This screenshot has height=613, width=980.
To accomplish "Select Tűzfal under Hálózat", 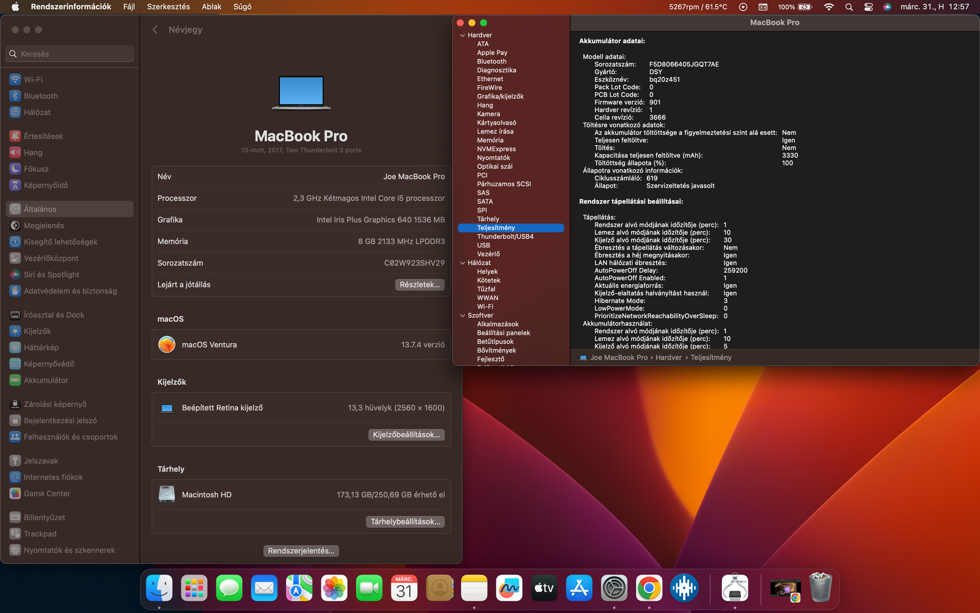I will coord(486,289).
